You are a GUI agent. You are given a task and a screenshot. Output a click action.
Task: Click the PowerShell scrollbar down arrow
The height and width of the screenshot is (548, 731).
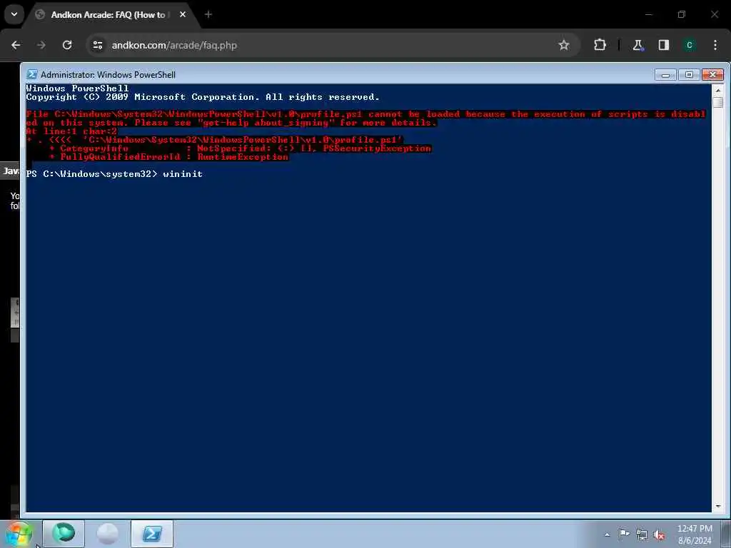point(718,506)
